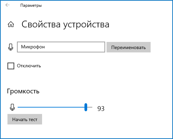Click the Переименовать button

point(129,47)
